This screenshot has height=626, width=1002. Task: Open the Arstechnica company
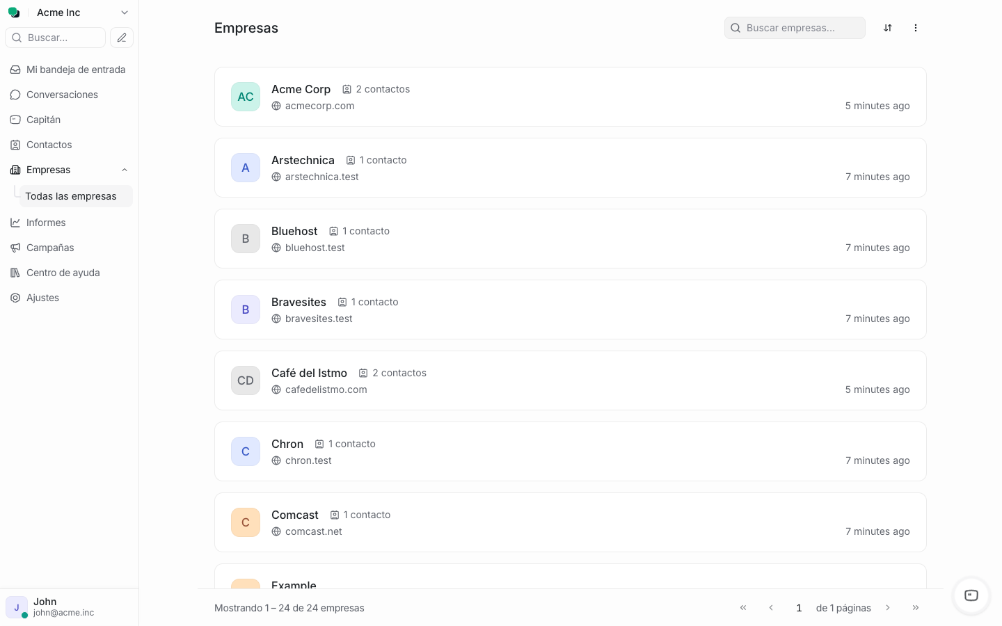pos(571,168)
